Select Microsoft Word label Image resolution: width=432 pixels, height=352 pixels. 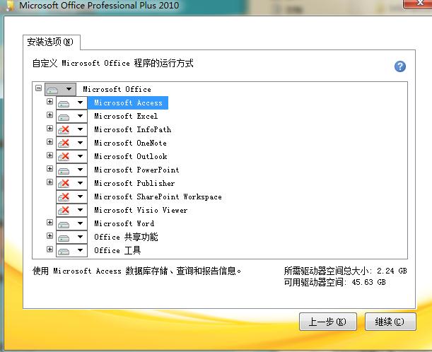[x=124, y=223]
